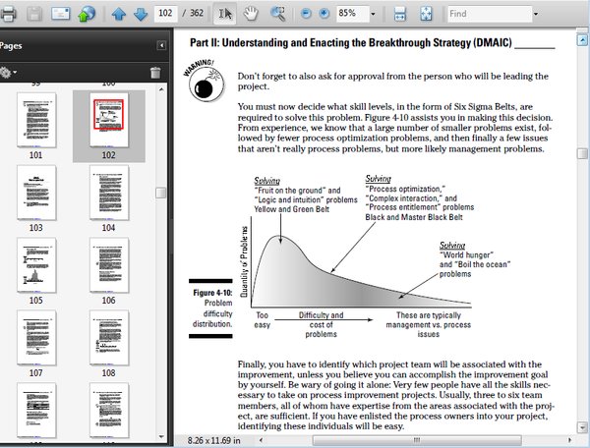This screenshot has height=448, width=590.
Task: Choose the Marquee Zoom magnifier tool
Action: (x=277, y=14)
